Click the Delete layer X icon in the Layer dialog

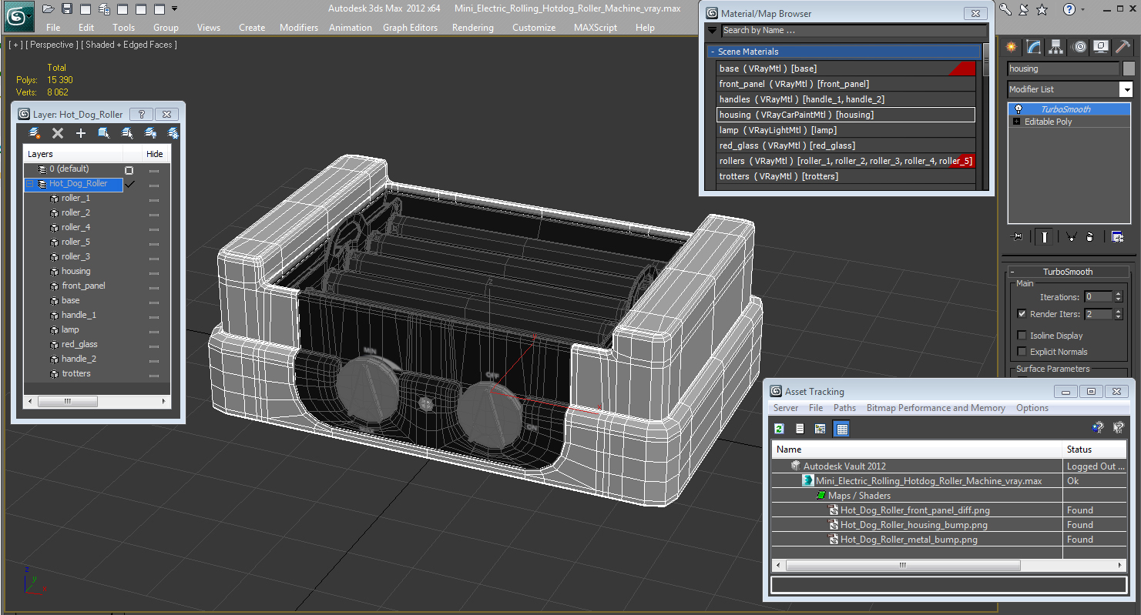tap(58, 133)
